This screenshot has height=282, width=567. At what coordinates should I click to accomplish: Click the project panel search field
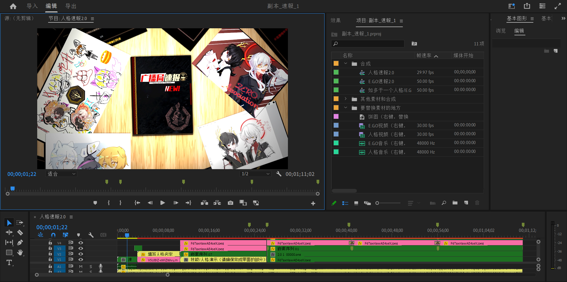pos(369,44)
